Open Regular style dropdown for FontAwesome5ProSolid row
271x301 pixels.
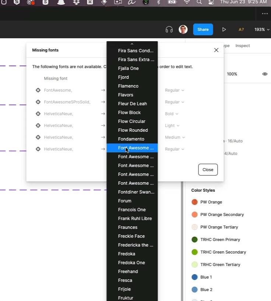coord(175,102)
